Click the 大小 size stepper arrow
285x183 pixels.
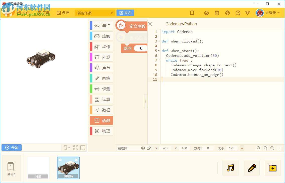tap(242, 148)
